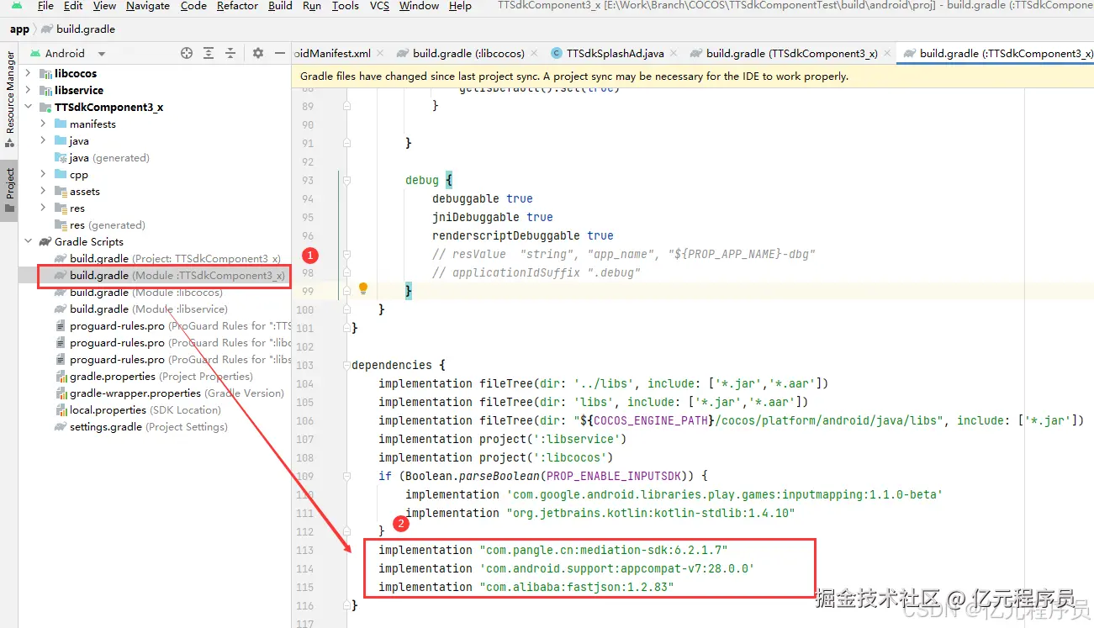
Task: Click the intention light bulb at line 99
Action: coord(363,288)
